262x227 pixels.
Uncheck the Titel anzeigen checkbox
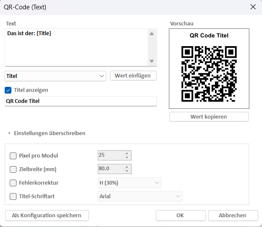pos(8,90)
